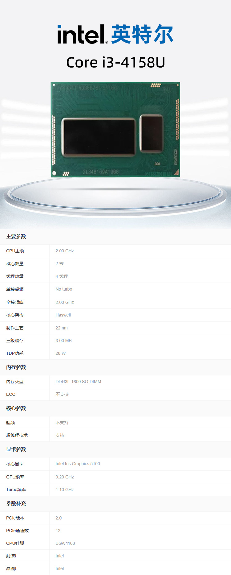This screenshot has width=231, height=575.
Task: Click the '超频' row label
Action: (10, 423)
